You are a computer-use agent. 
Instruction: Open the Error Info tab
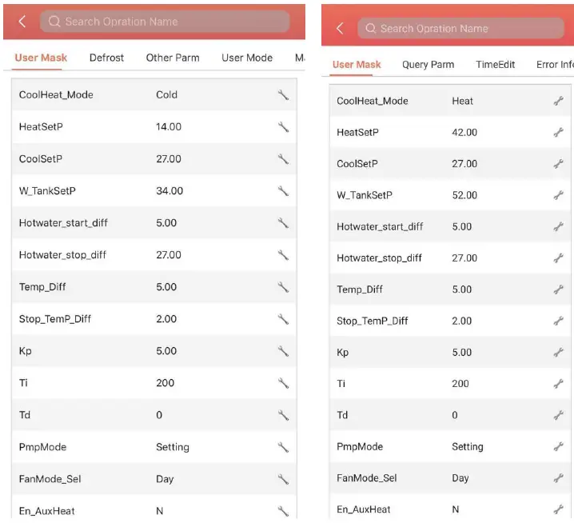[x=555, y=65]
